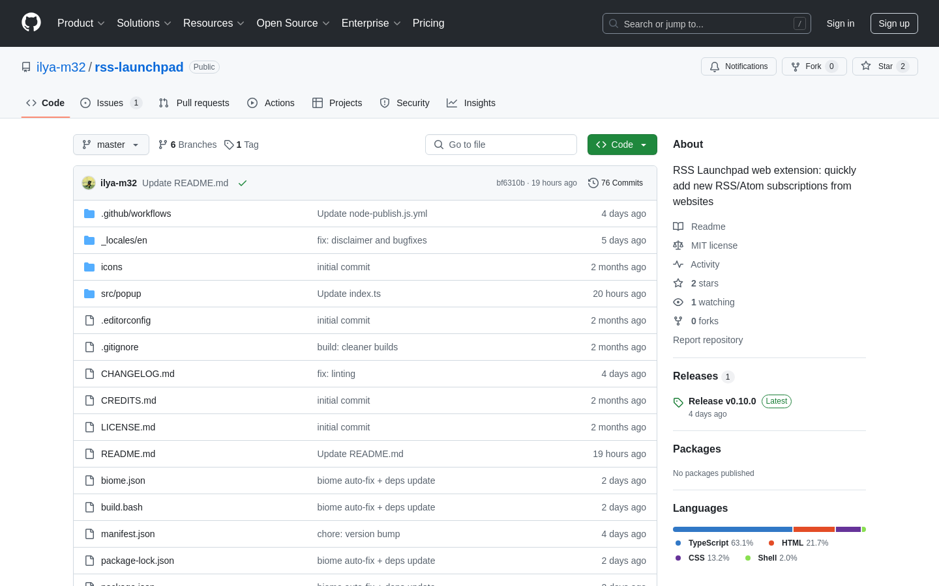Screen dimensions: 939x586
Task: Open the master branch dropdown
Action: (x=111, y=145)
